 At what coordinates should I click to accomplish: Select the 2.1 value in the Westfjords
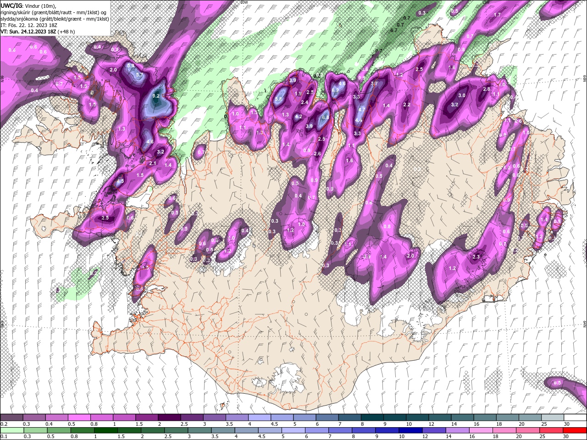pos(153,163)
